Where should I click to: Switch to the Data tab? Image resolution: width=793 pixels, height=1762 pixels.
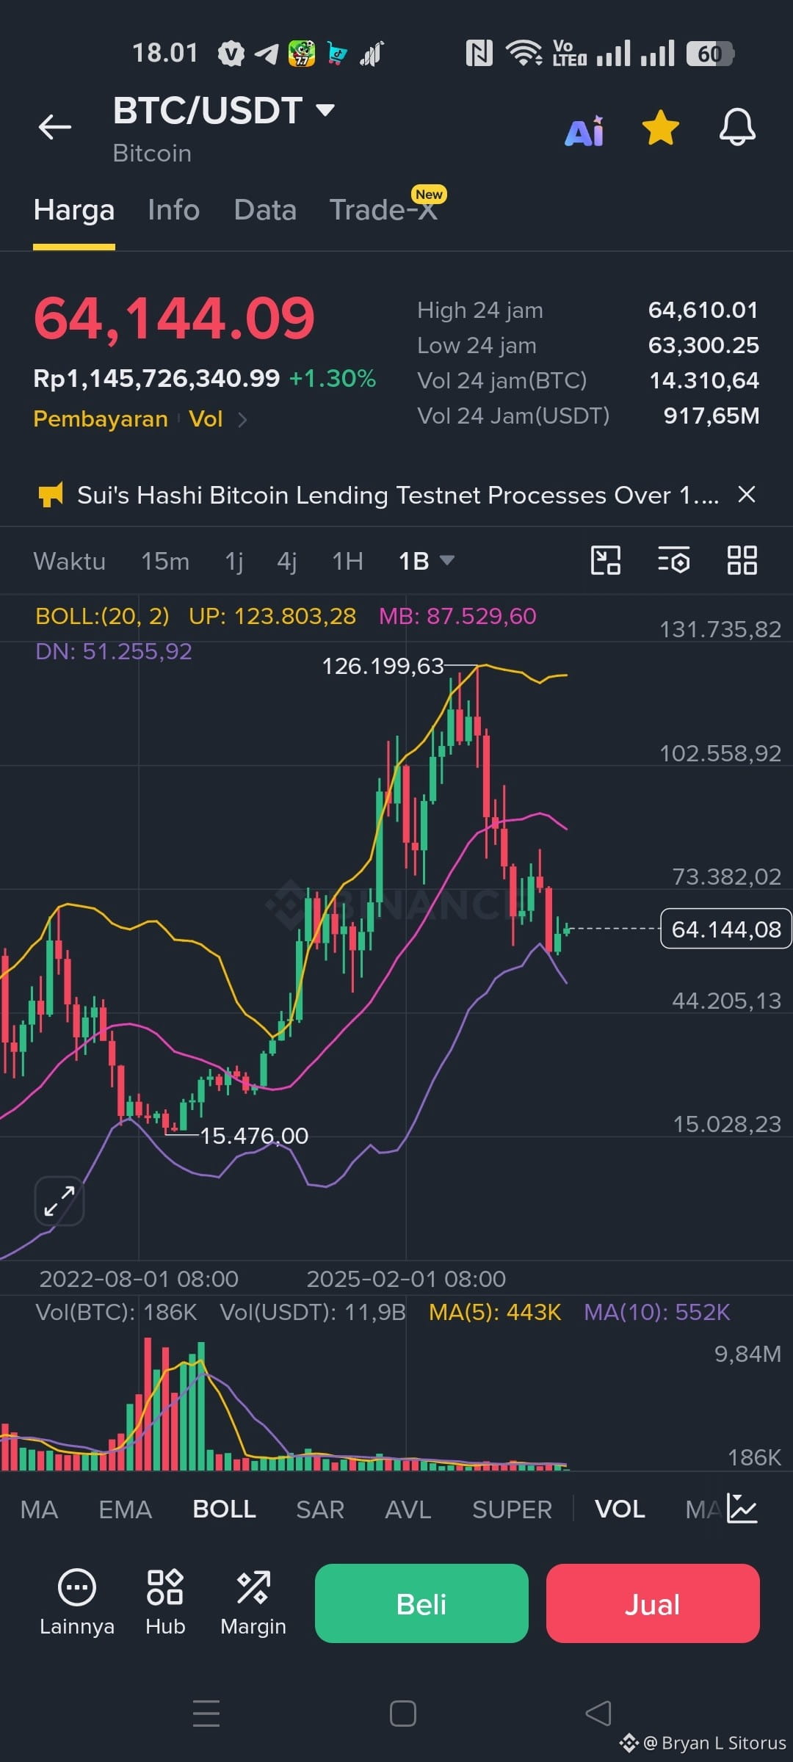[x=265, y=210]
